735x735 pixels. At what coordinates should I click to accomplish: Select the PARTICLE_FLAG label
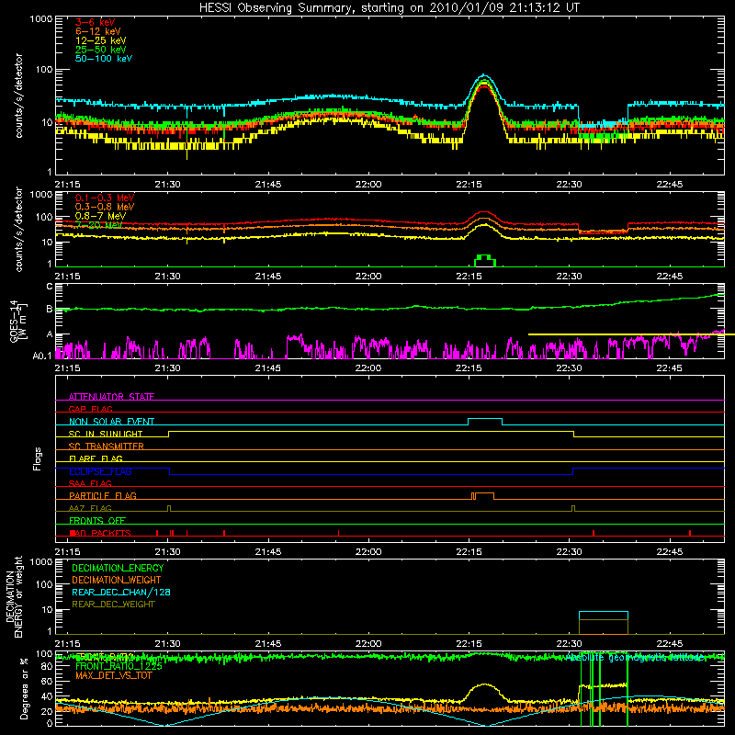point(103,496)
